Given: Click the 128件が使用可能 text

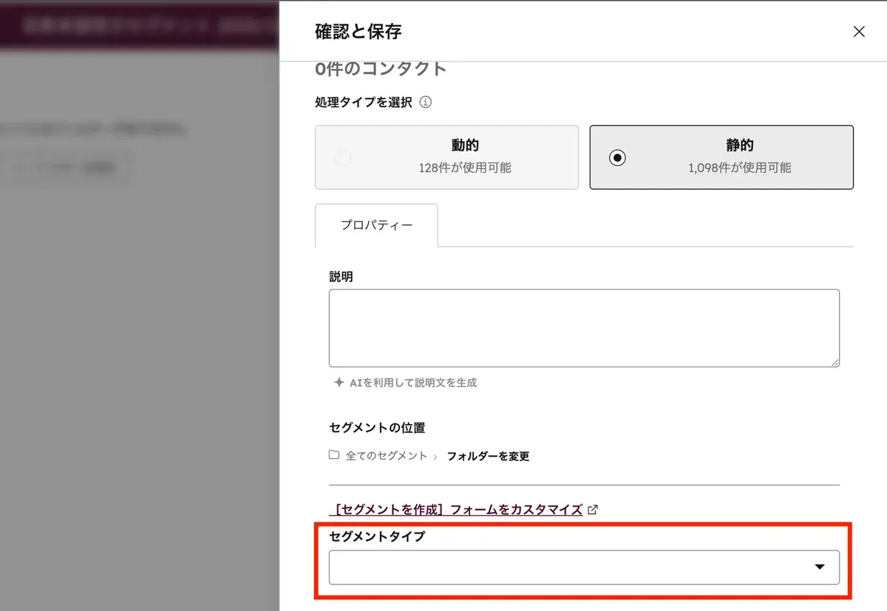Looking at the screenshot, I should [x=465, y=168].
